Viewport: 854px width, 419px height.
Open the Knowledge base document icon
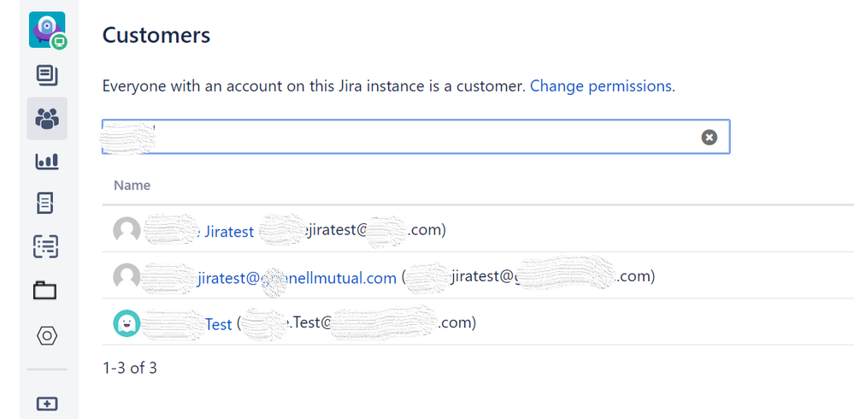[x=47, y=204]
